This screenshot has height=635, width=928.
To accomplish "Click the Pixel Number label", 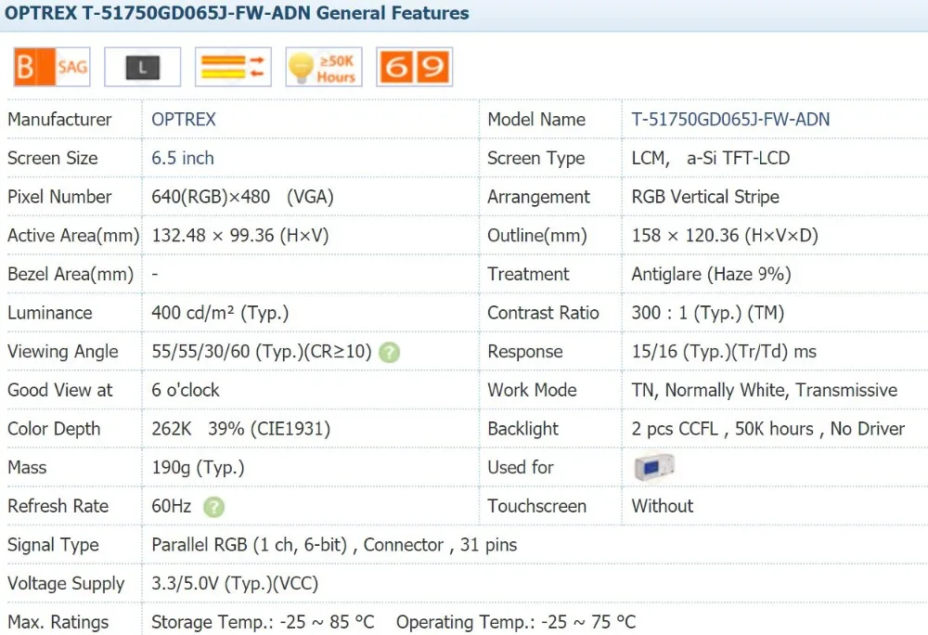I will click(59, 197).
